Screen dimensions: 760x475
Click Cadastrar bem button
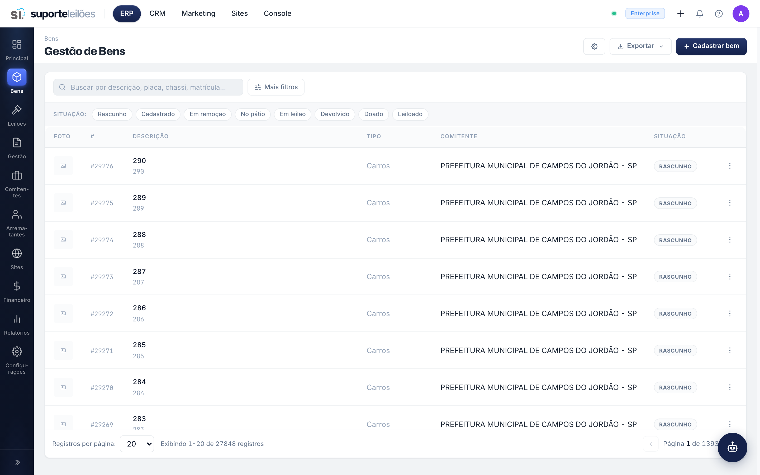tap(711, 46)
